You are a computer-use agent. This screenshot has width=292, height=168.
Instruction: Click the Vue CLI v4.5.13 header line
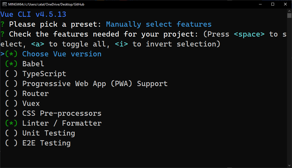pos(33,14)
